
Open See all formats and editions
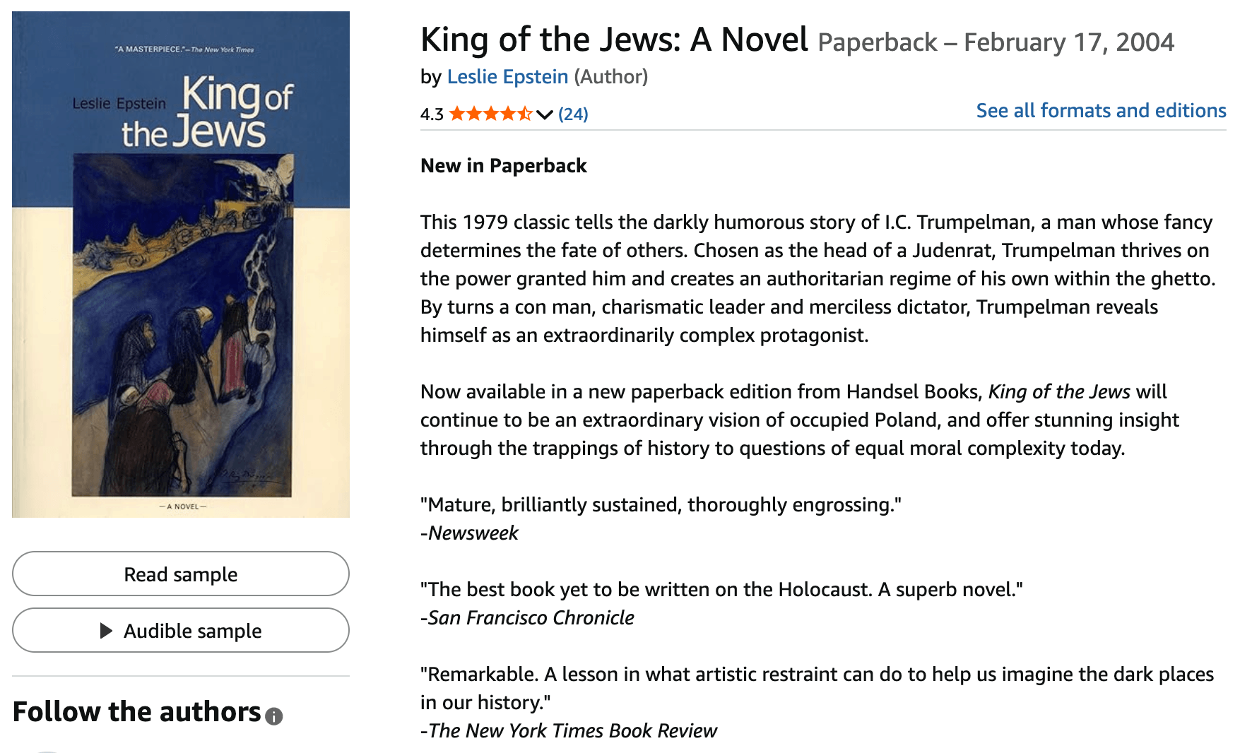[1100, 111]
